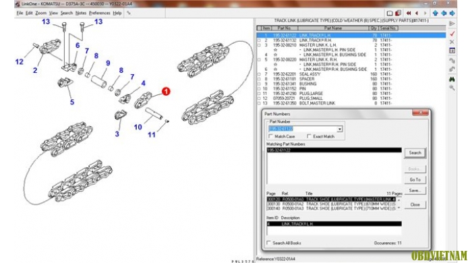The height and width of the screenshot is (263, 472).
Task: Select callout number 10 on the diagram
Action: tap(138, 127)
